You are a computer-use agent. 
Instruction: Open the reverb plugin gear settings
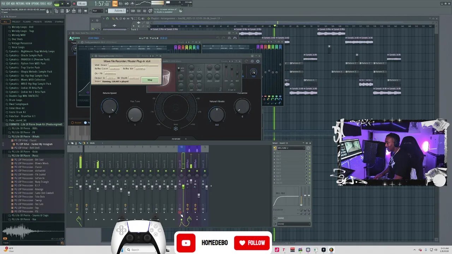252,61
